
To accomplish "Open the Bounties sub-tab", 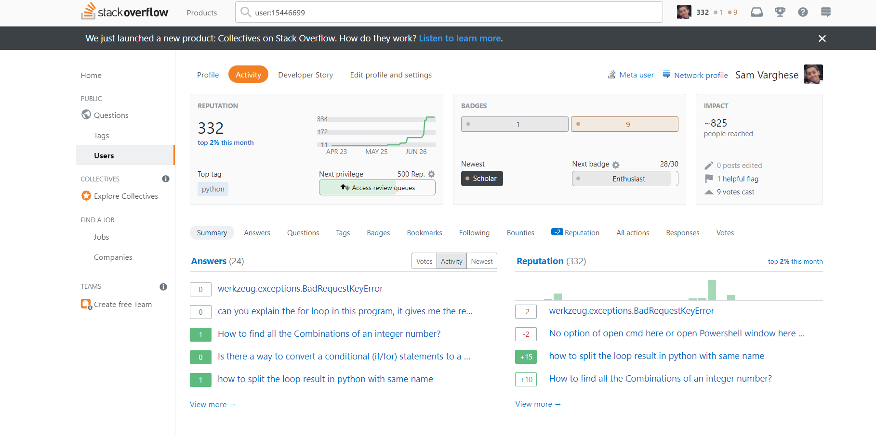I will click(x=520, y=232).
